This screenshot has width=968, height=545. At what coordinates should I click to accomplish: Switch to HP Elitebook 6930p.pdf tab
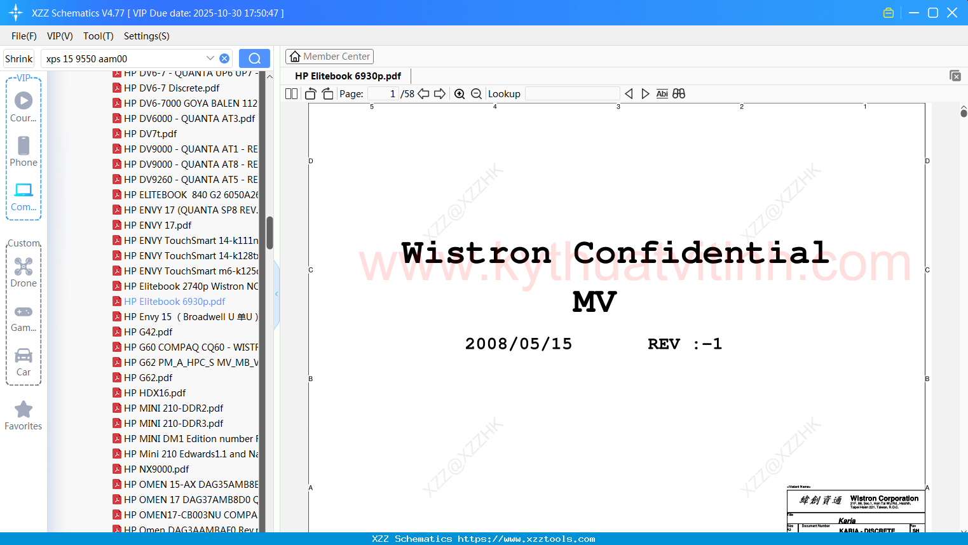click(348, 76)
